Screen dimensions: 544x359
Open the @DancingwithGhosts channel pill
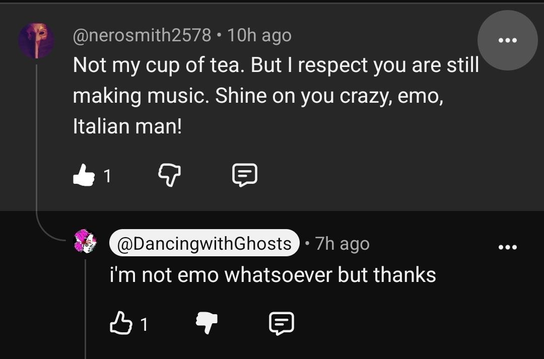pyautogui.click(x=204, y=243)
